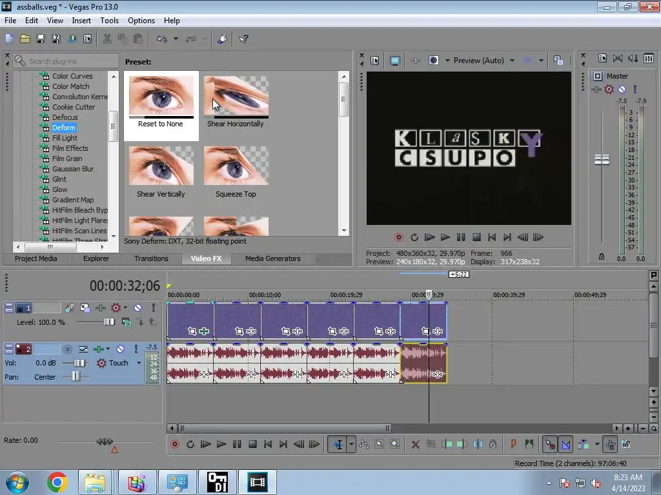
Task: Click the Windows Start button
Action: coord(17,482)
